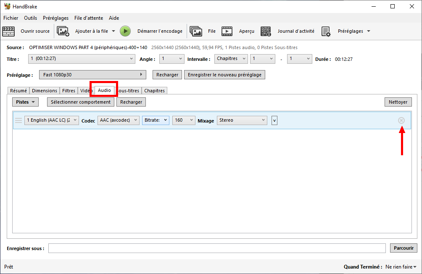Click the Ajouter à la file image icon
This screenshot has width=422, height=274.
(63, 31)
